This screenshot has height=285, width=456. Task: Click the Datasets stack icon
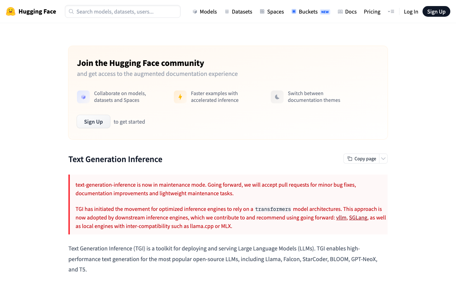[227, 11]
